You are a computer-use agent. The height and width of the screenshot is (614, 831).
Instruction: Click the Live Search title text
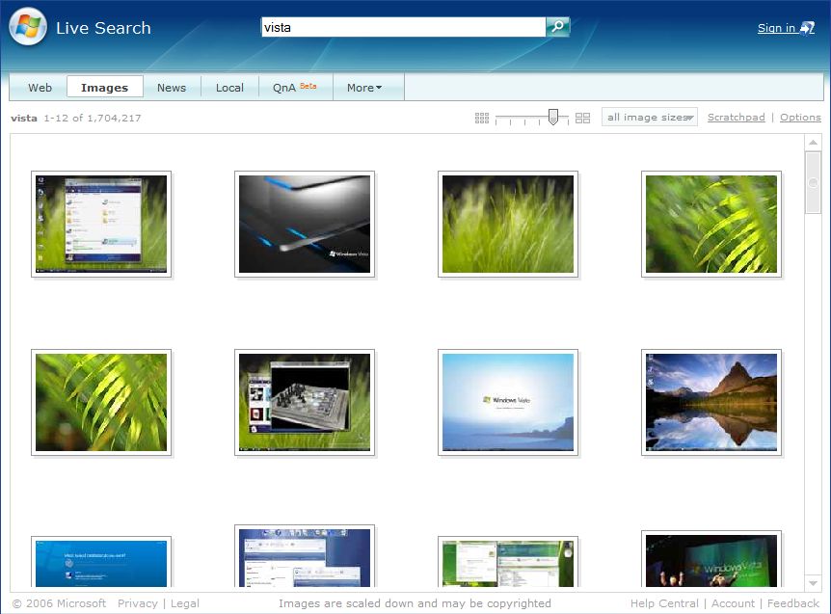(103, 28)
